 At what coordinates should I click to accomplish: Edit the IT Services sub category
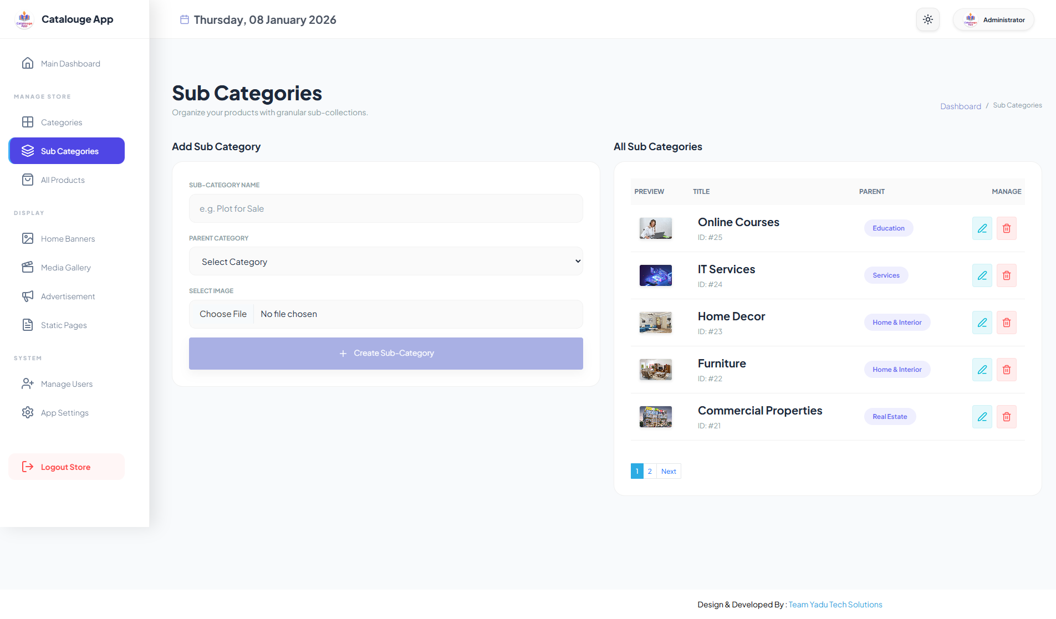coord(982,275)
